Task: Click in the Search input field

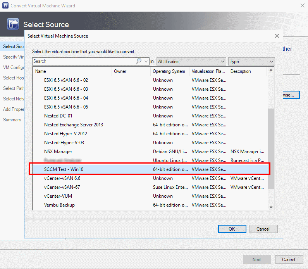Action: tap(84, 61)
